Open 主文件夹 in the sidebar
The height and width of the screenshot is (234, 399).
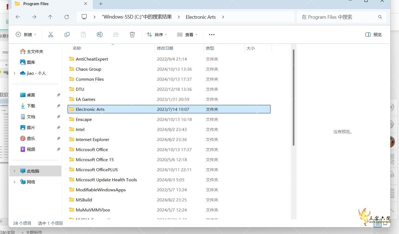click(x=32, y=51)
